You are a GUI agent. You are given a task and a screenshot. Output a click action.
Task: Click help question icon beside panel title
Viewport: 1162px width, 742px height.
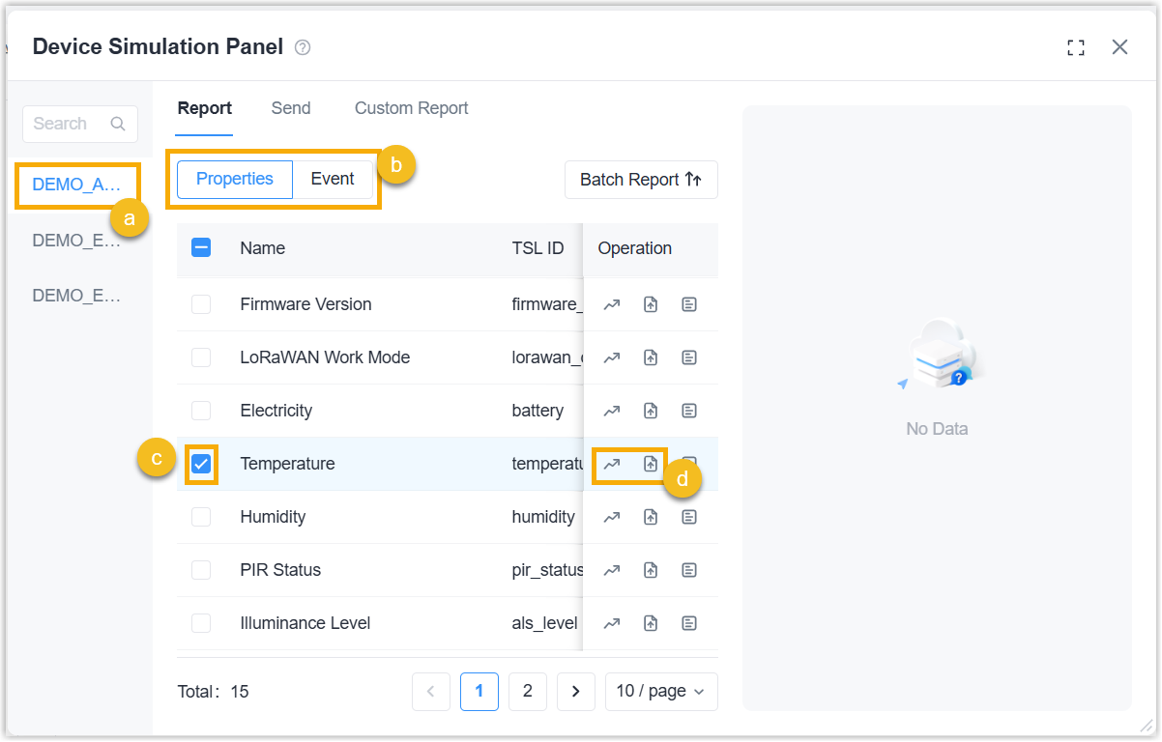coord(303,47)
